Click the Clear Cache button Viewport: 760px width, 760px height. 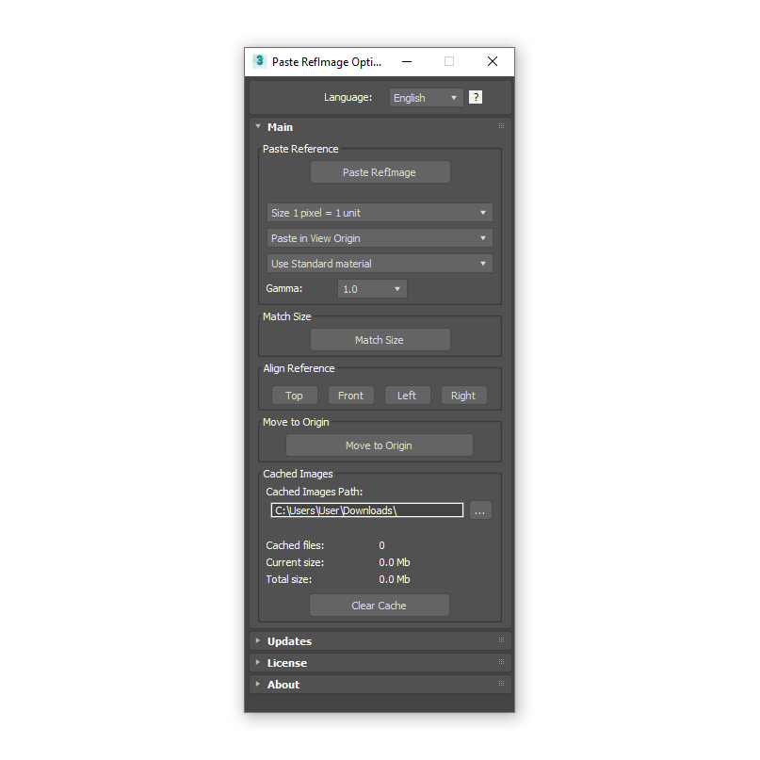coord(379,606)
